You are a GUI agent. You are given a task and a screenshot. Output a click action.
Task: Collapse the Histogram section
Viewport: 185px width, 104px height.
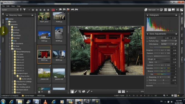pos(147,15)
